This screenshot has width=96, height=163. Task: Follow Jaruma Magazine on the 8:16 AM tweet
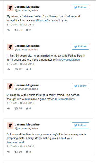(80, 125)
